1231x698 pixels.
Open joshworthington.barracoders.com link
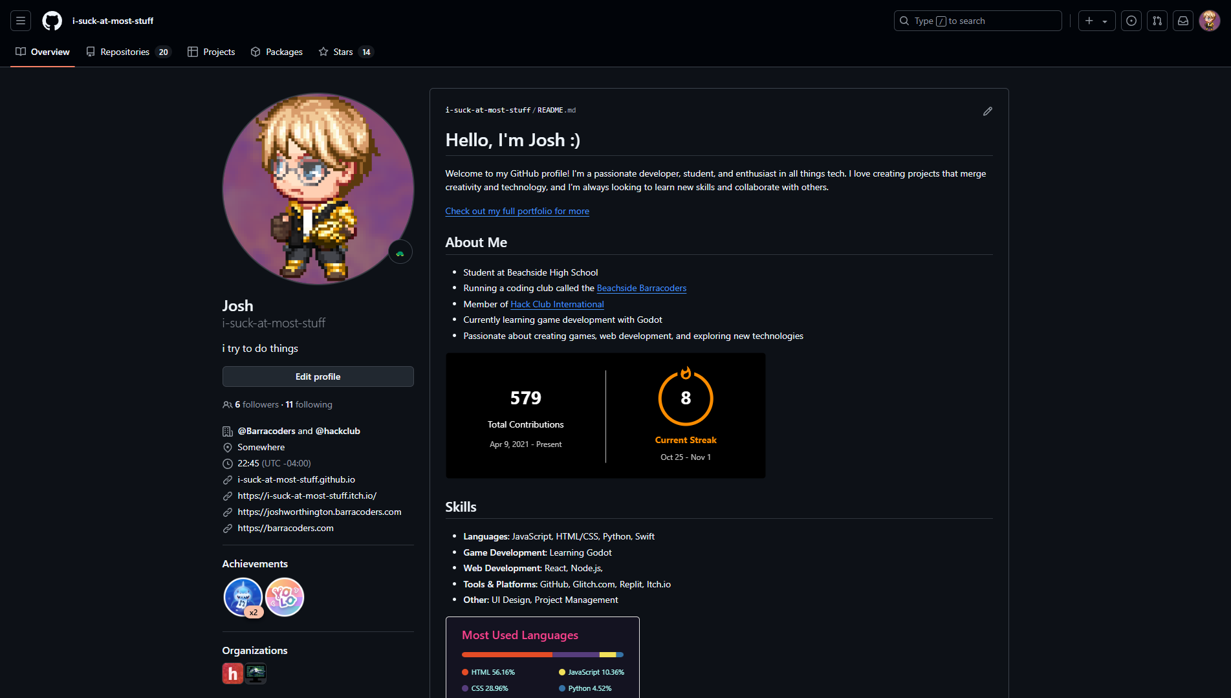(320, 512)
